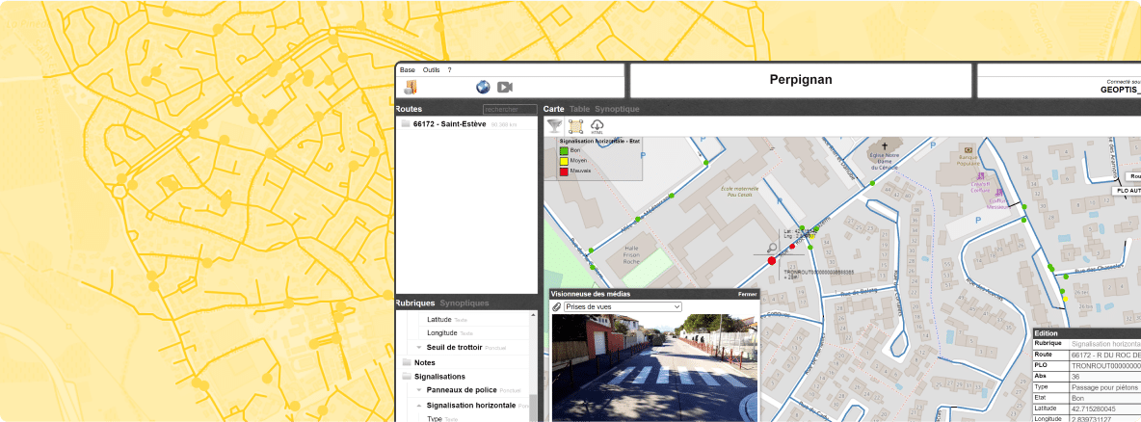
Task: Open the video camera tool
Action: pos(504,87)
